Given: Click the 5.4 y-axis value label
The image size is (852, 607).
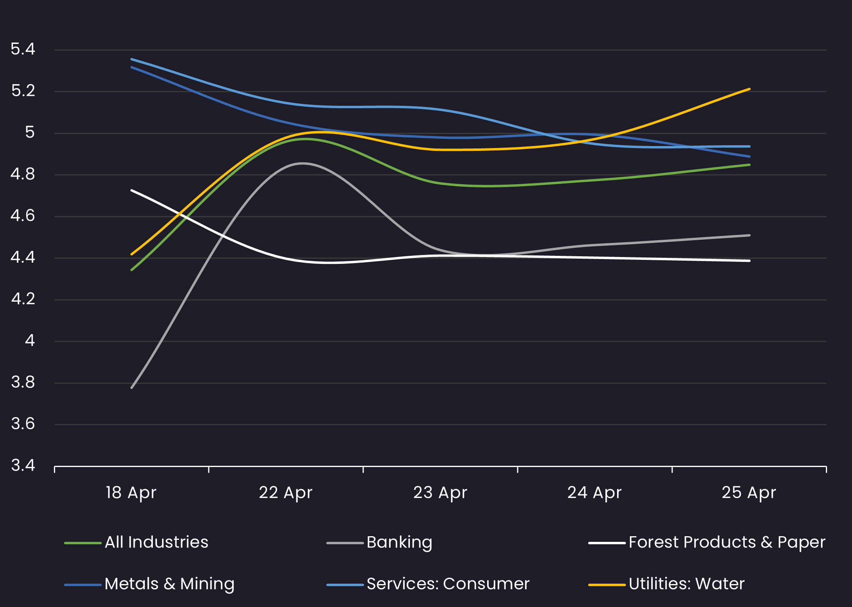Looking at the screenshot, I should [23, 49].
